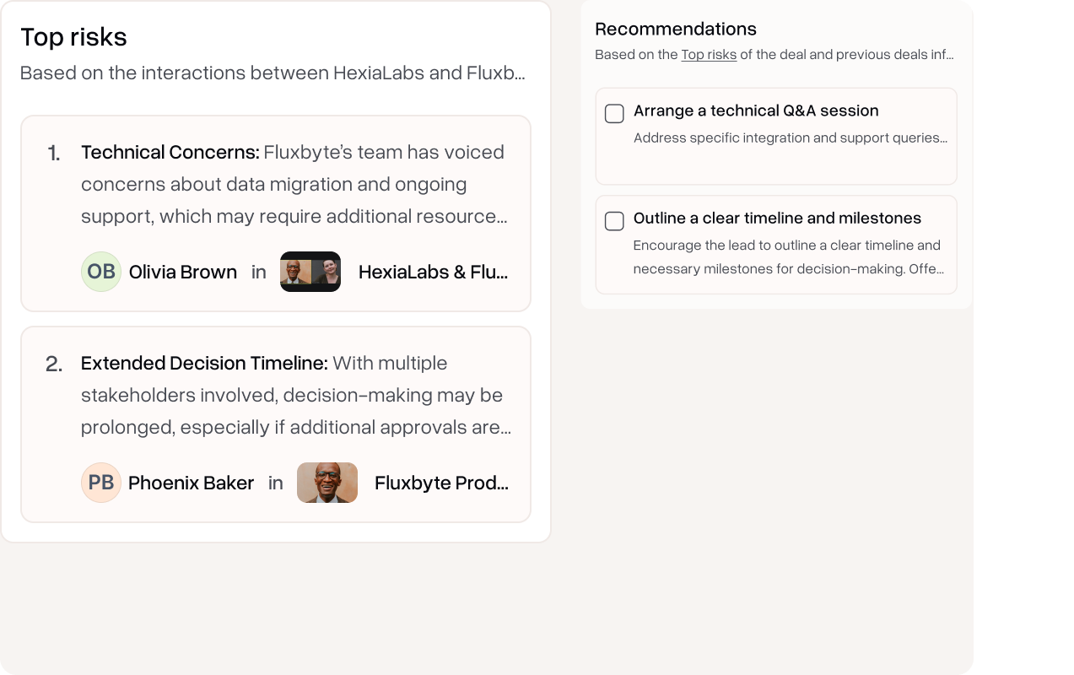
Task: Click the OB avatar for Olivia Brown
Action: (101, 272)
